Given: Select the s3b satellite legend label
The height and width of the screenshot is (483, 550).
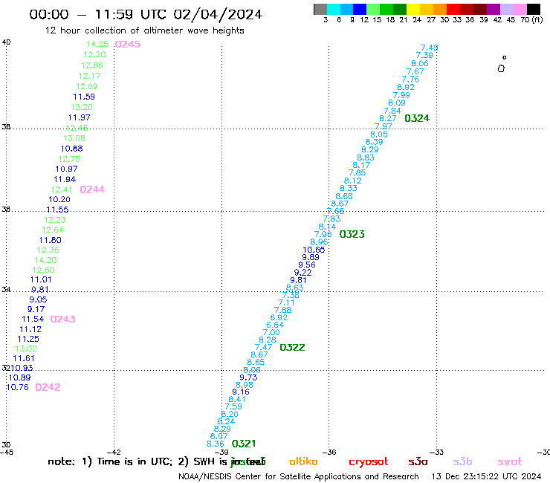Looking at the screenshot, I should click(x=462, y=461).
